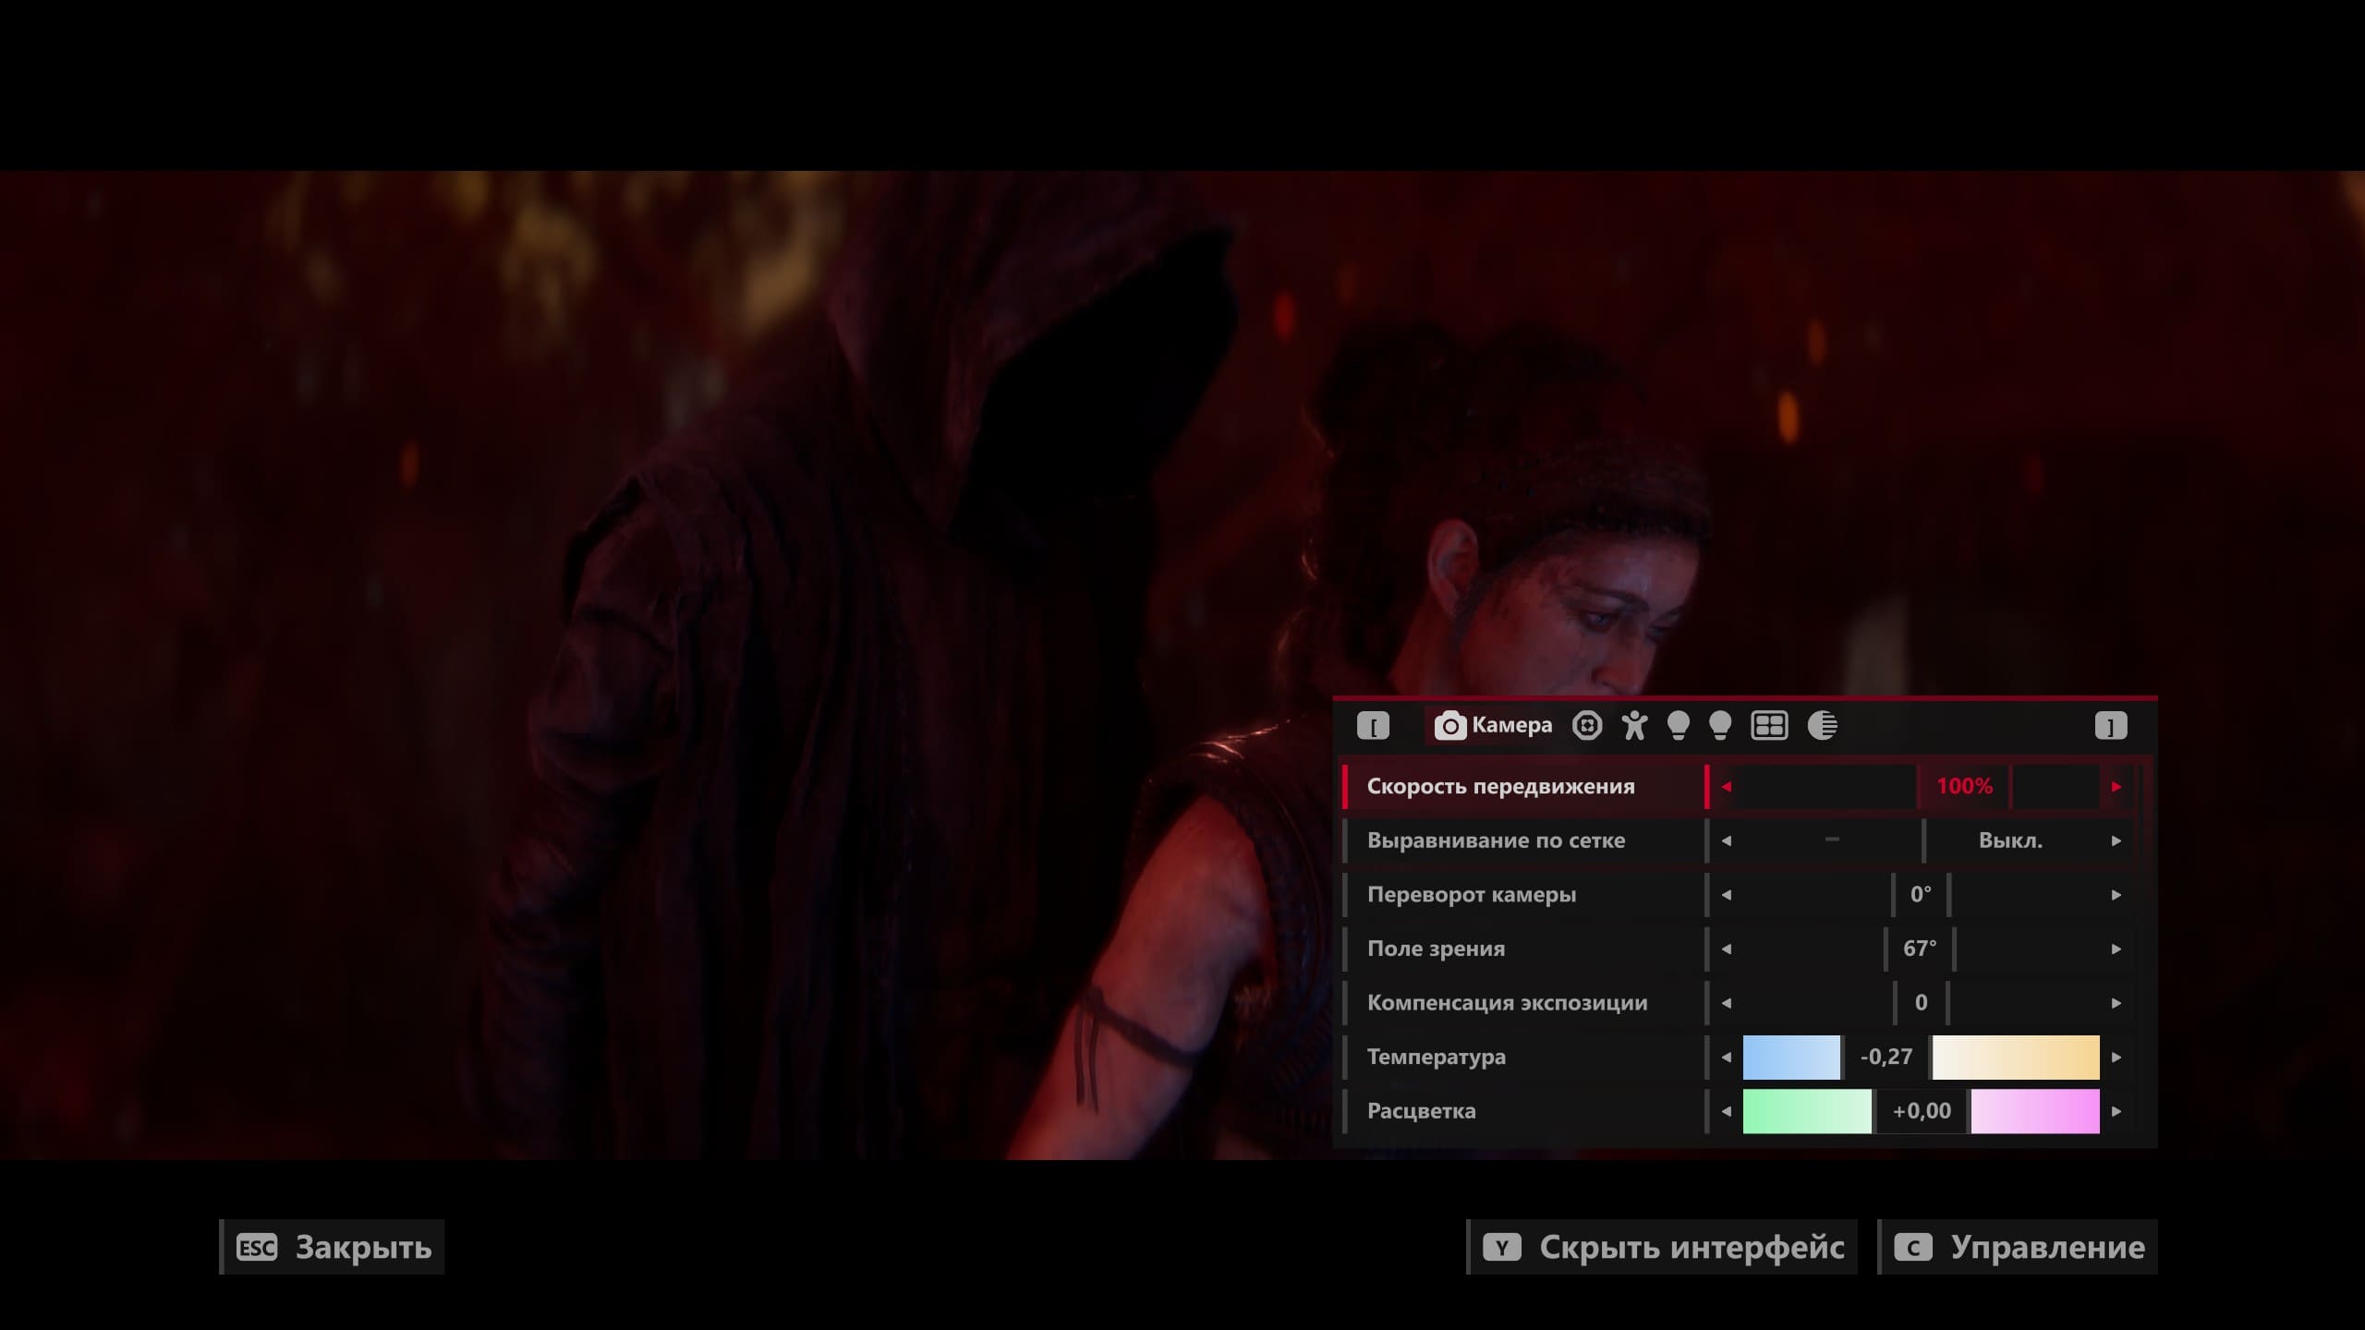Decrease Компенсация экспозиции with left arrow
The width and height of the screenshot is (2365, 1330).
pyautogui.click(x=1726, y=1003)
